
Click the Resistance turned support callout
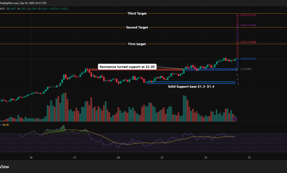(128, 67)
